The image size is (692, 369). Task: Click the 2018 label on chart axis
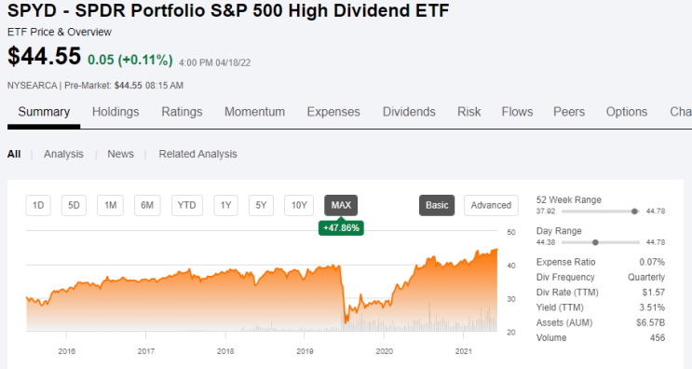coord(225,351)
